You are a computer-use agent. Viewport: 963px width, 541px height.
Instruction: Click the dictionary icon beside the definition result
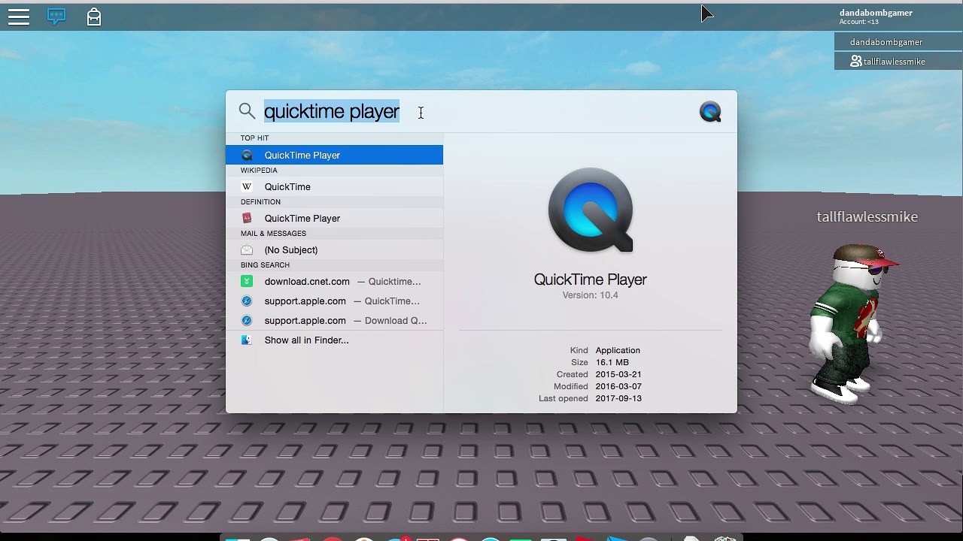[x=247, y=218]
